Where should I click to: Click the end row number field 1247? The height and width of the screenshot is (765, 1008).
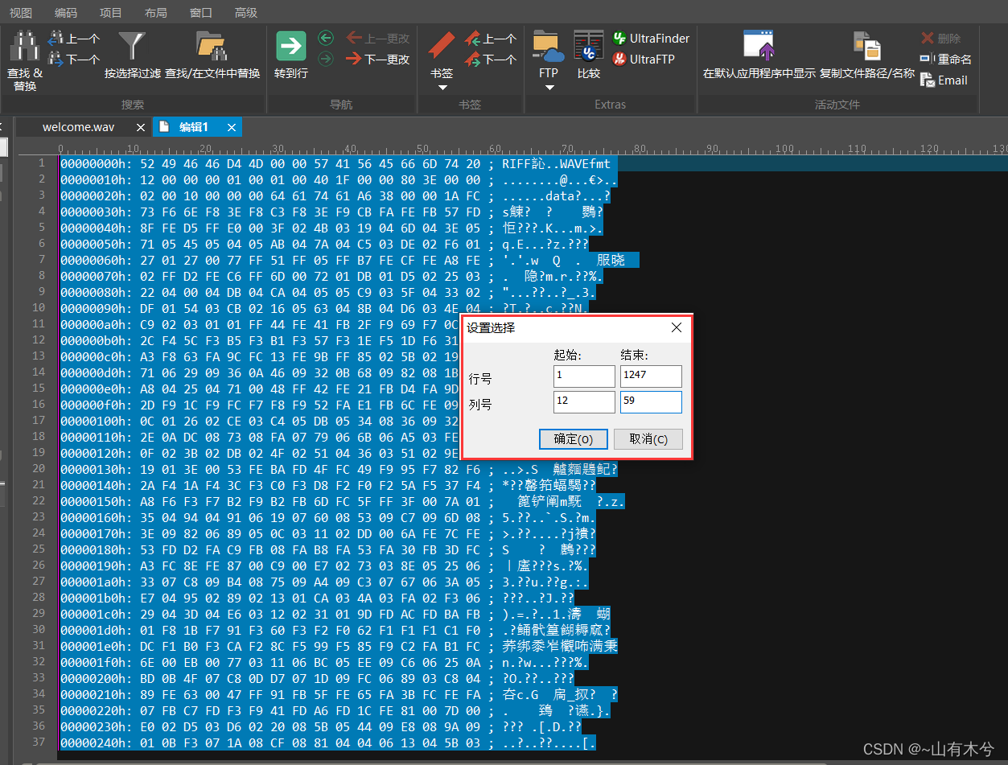(x=651, y=376)
